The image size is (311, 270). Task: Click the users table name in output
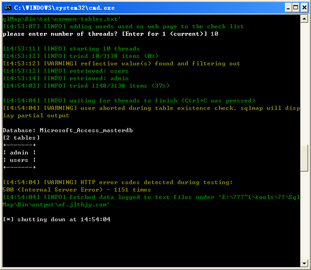[19, 160]
